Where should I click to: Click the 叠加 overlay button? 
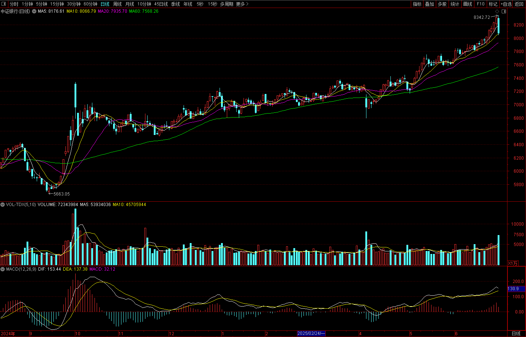coord(430,4)
